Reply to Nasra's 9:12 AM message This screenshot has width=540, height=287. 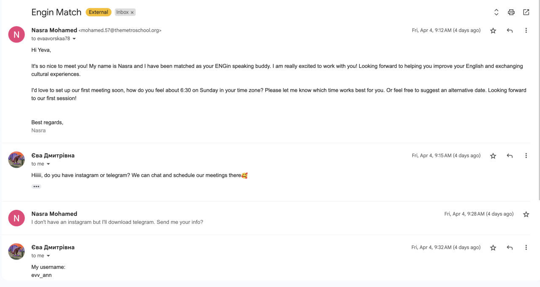(x=510, y=30)
